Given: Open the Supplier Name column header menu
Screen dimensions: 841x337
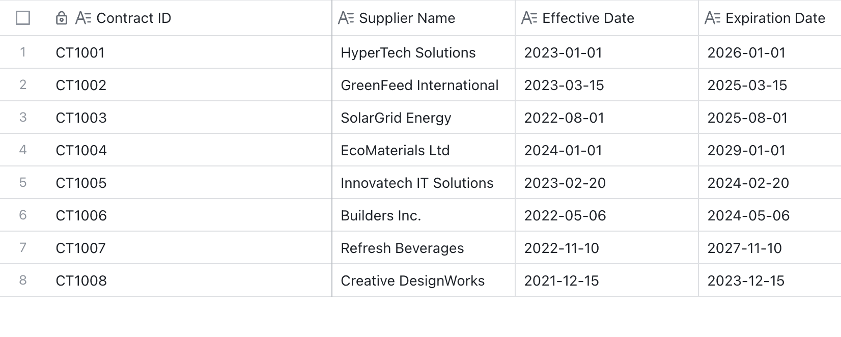Looking at the screenshot, I should pyautogui.click(x=424, y=18).
